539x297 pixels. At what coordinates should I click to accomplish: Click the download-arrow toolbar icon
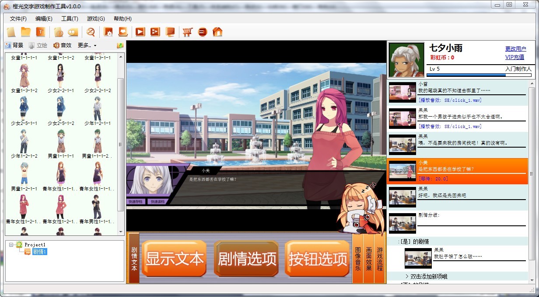[x=123, y=32]
